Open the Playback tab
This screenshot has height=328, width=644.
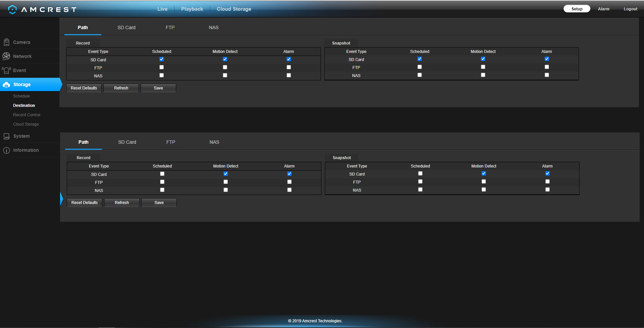point(192,9)
